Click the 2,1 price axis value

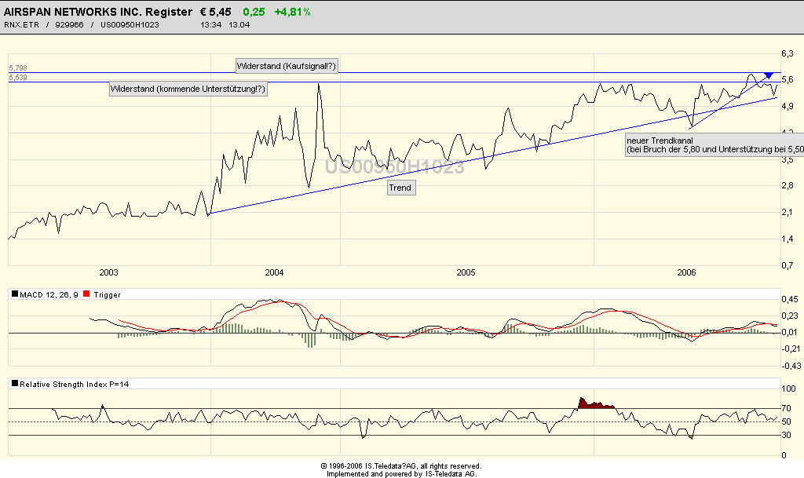787,212
